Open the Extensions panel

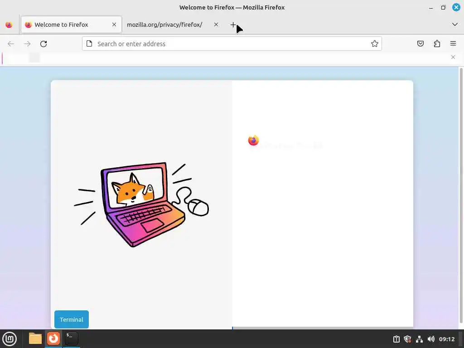[437, 44]
